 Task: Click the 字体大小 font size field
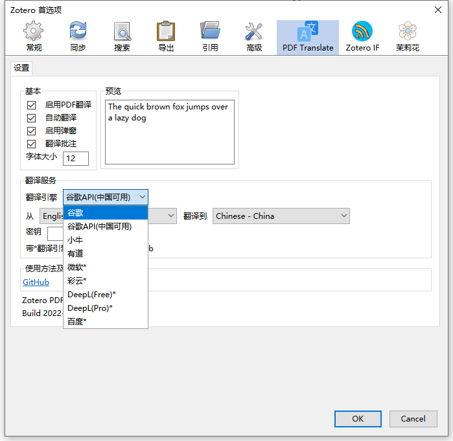76,159
